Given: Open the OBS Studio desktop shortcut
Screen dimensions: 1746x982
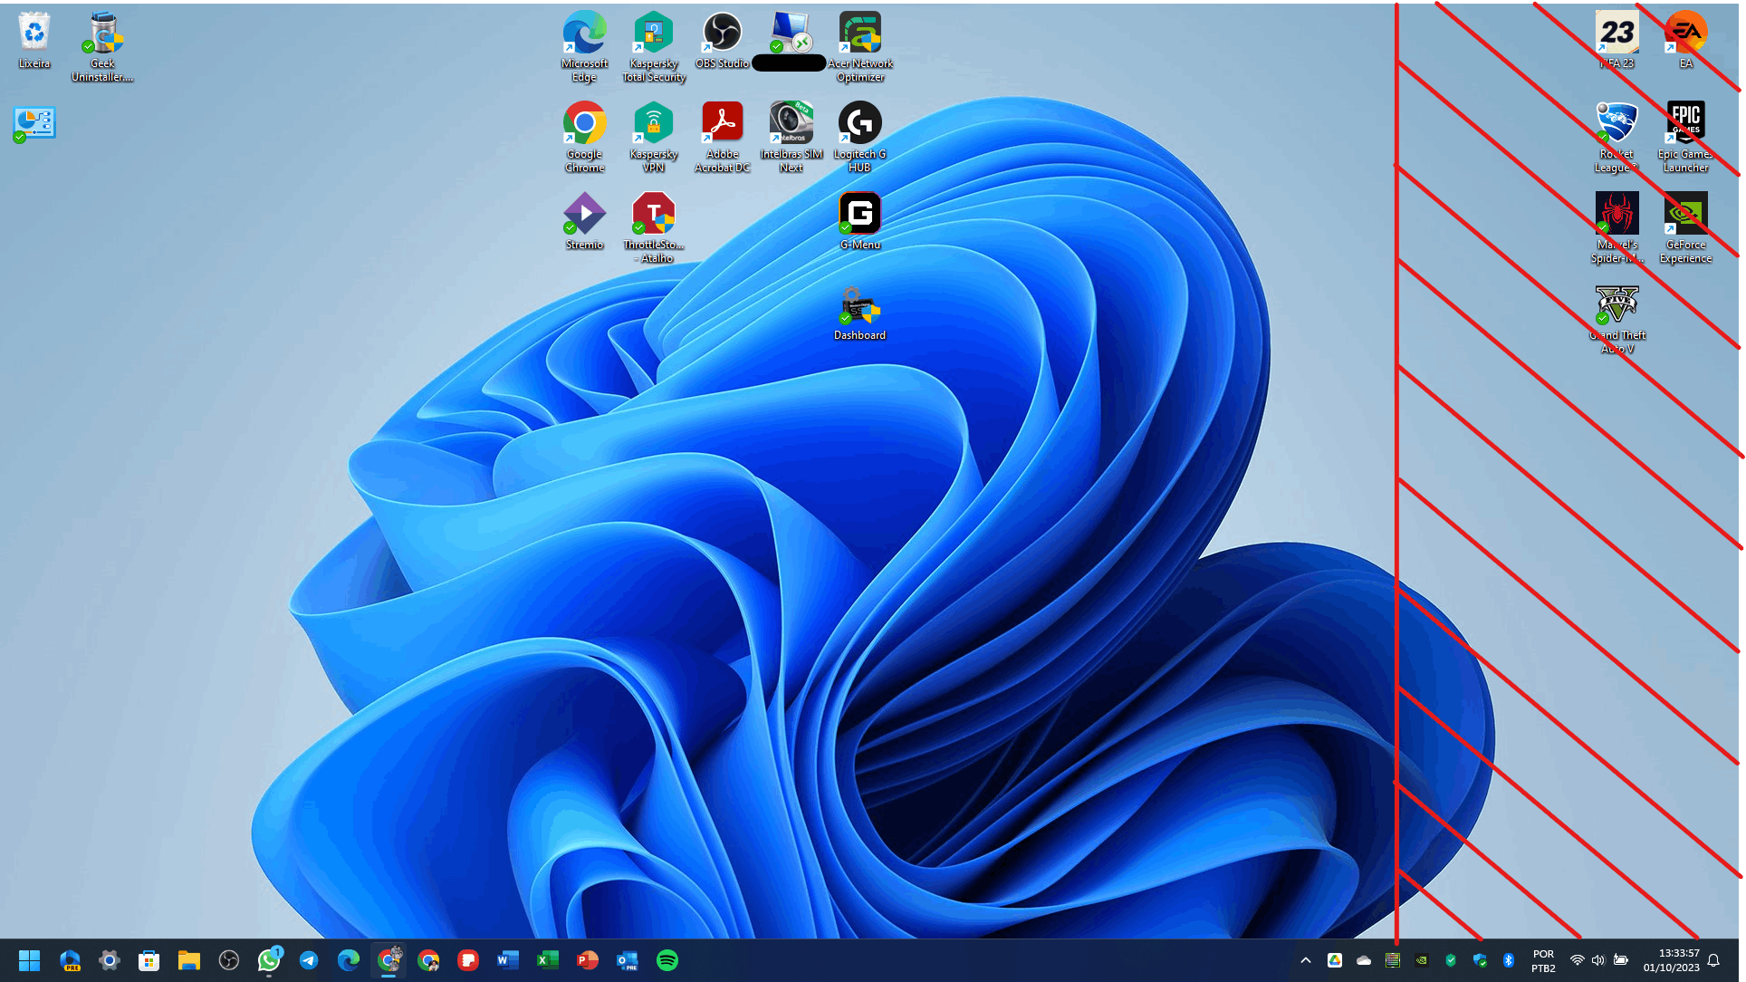Looking at the screenshot, I should [722, 41].
